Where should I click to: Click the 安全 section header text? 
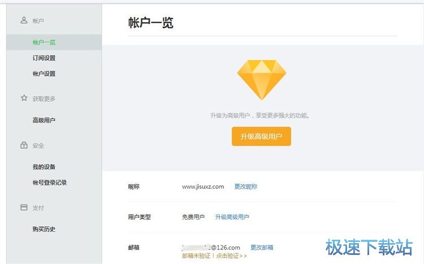click(38, 145)
